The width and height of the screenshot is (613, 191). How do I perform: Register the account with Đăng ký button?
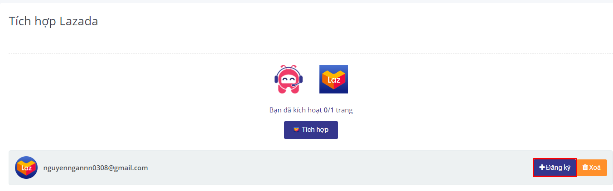point(555,168)
